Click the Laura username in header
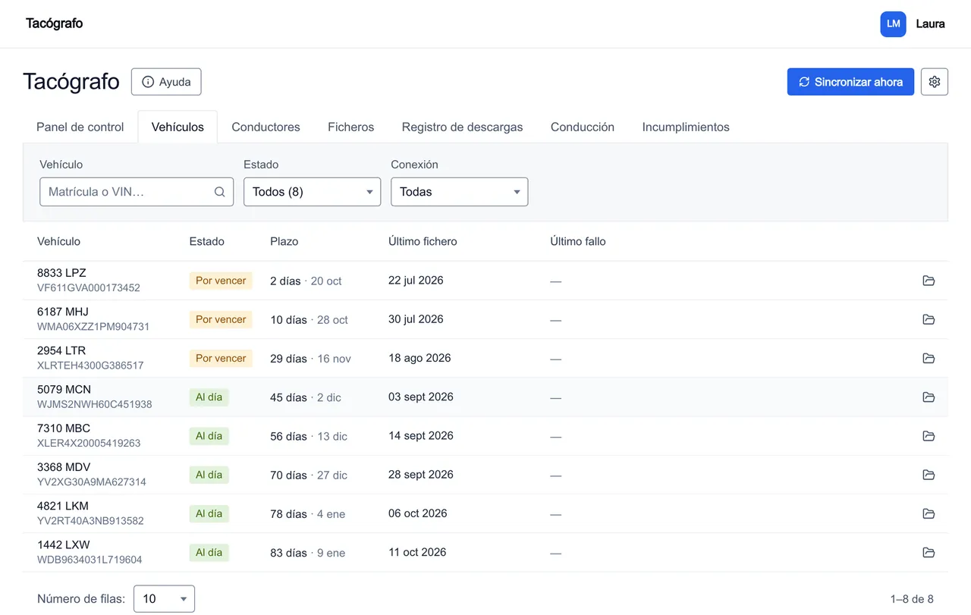 pos(930,24)
